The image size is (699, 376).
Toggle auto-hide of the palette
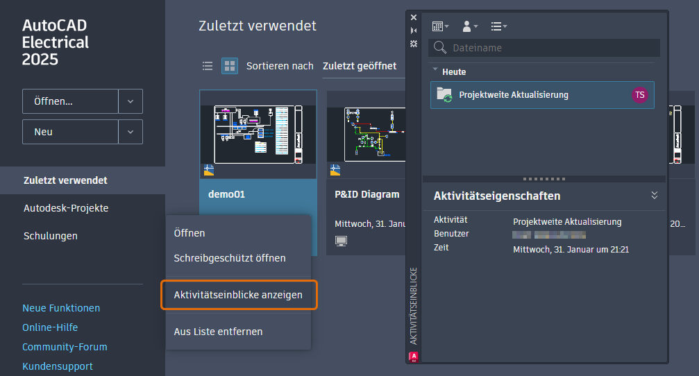coord(414,31)
